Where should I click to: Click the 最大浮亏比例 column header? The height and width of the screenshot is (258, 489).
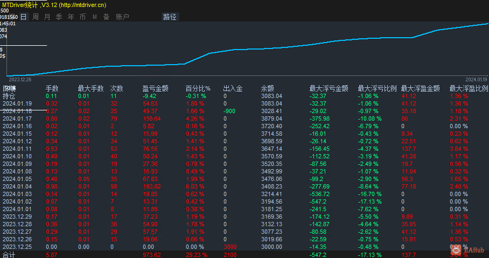[x=377, y=88]
